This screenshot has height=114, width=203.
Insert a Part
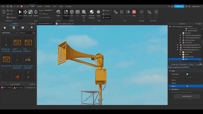click(x=72, y=13)
